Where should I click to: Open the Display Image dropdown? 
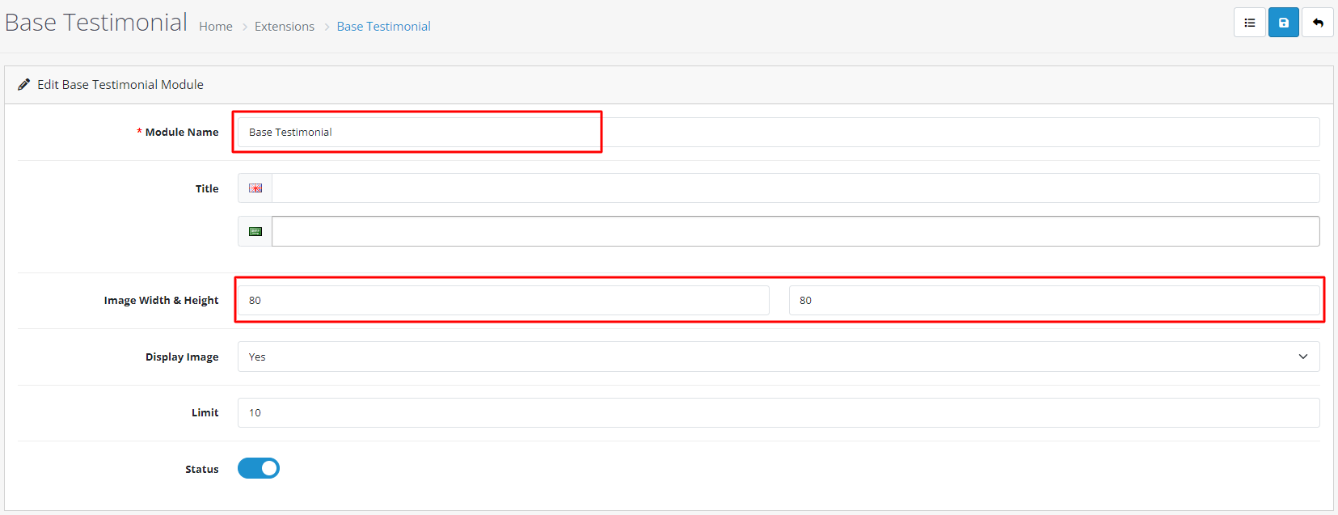click(x=778, y=357)
